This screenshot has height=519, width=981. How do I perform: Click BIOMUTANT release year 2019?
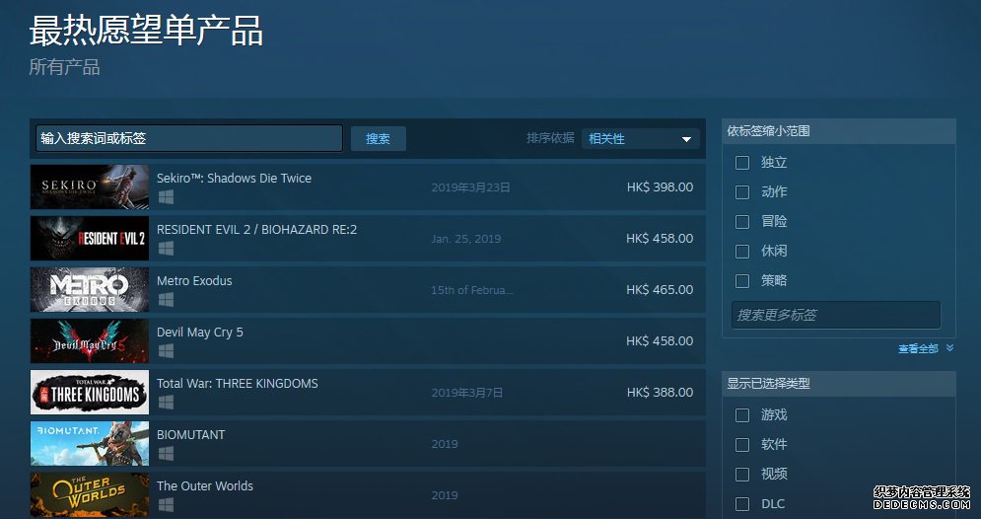[445, 444]
